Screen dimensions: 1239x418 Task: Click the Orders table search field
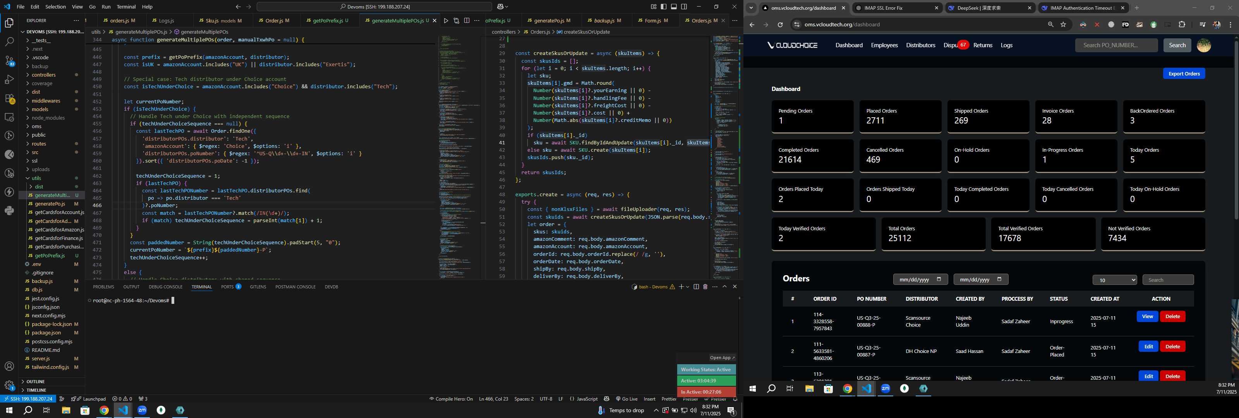pyautogui.click(x=1168, y=280)
